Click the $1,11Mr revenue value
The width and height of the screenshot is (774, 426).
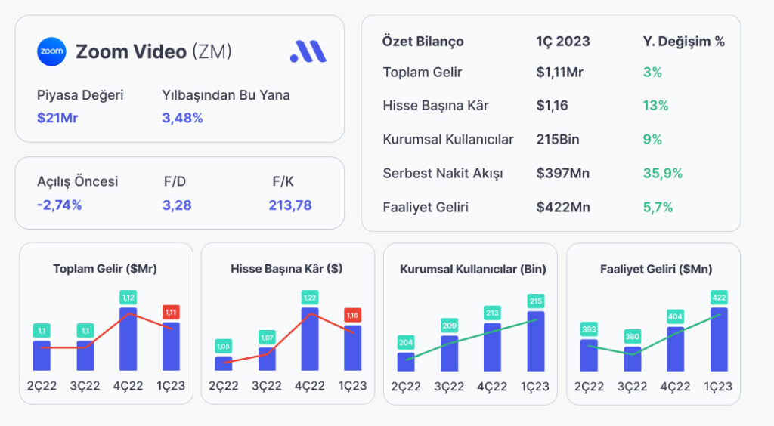[x=560, y=72]
